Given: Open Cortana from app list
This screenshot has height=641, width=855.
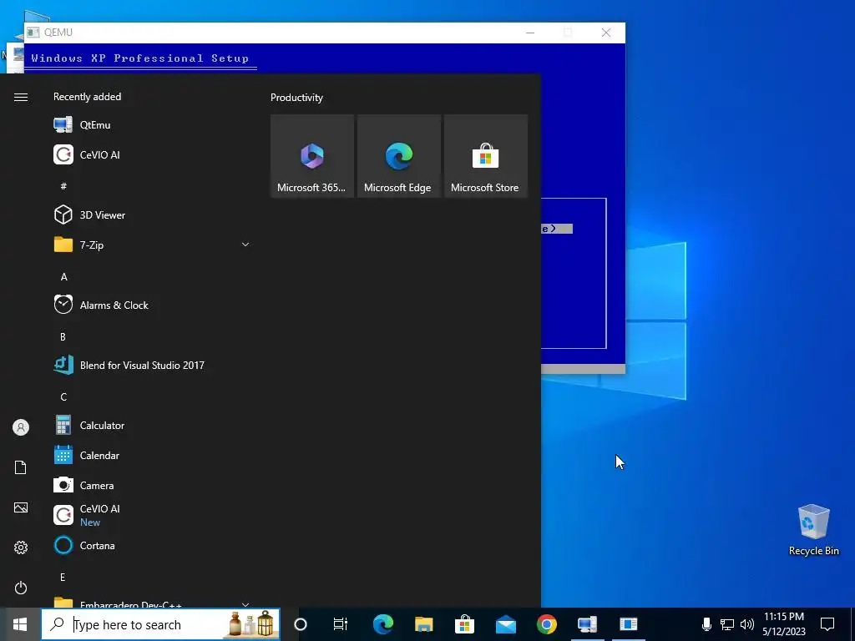Looking at the screenshot, I should click(152, 545).
